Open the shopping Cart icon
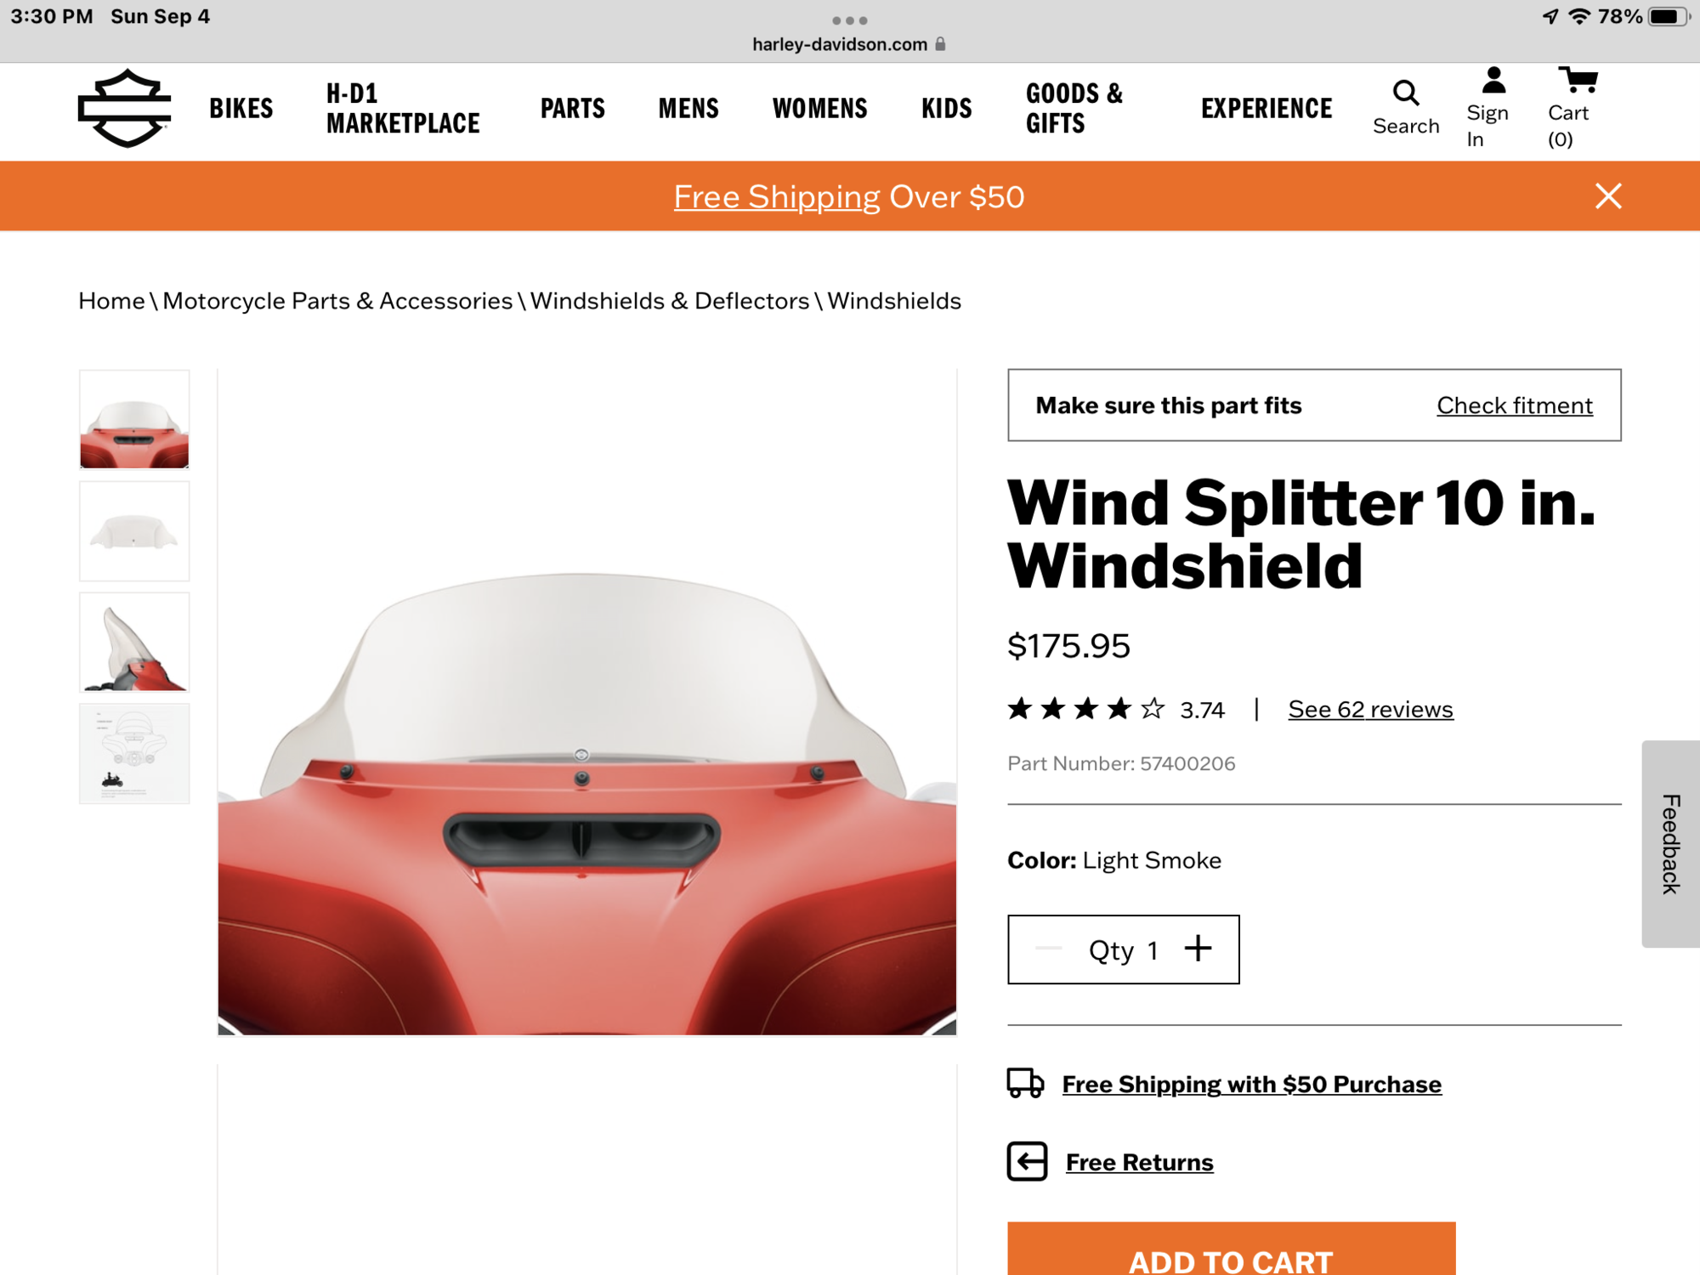This screenshot has width=1700, height=1275. (x=1578, y=81)
